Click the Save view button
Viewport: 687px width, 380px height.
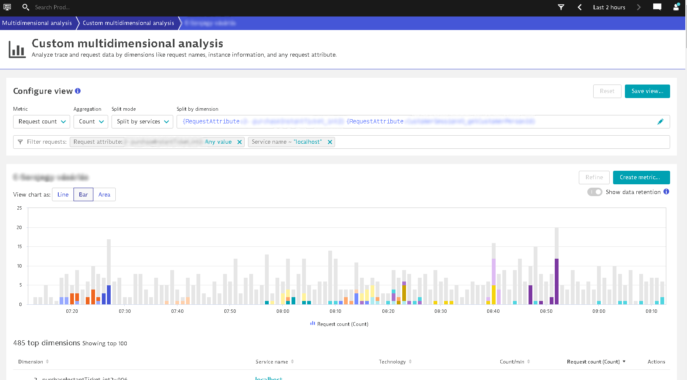point(647,91)
